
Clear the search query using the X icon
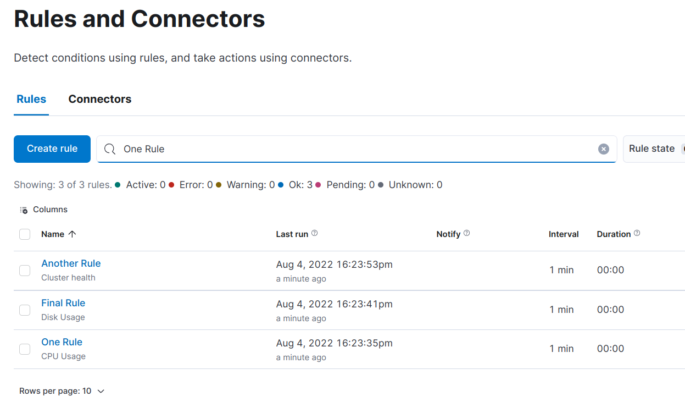(603, 148)
